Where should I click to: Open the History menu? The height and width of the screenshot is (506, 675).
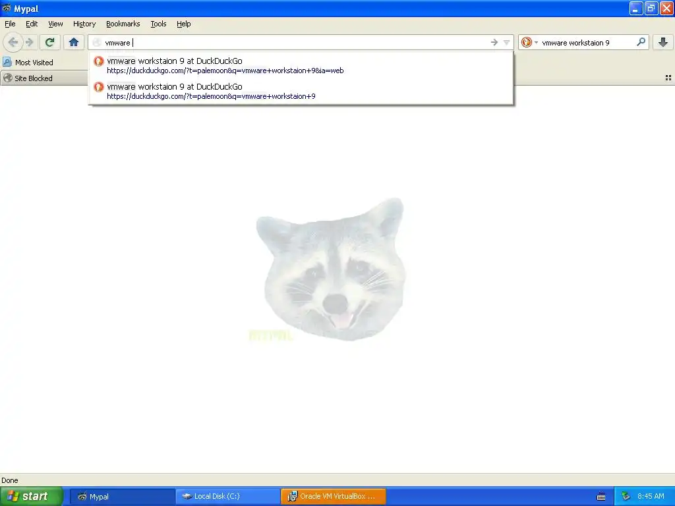point(84,24)
